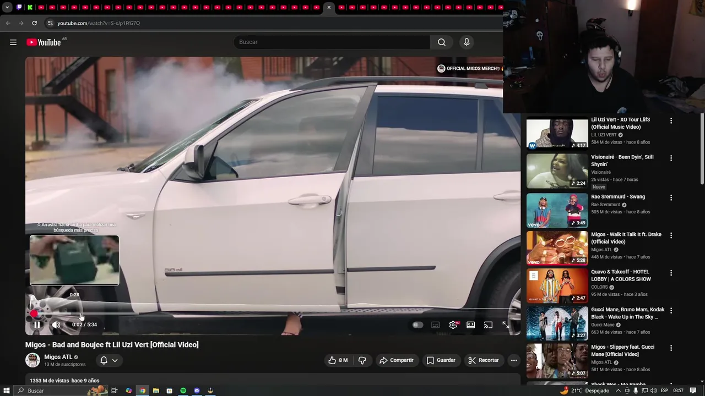Open Rae Sremmurd - Swang title
The width and height of the screenshot is (705, 396).
pyautogui.click(x=618, y=197)
